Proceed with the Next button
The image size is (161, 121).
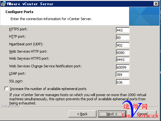[112, 114]
